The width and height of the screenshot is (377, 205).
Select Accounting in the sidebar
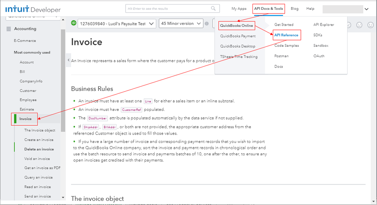pyautogui.click(x=25, y=29)
